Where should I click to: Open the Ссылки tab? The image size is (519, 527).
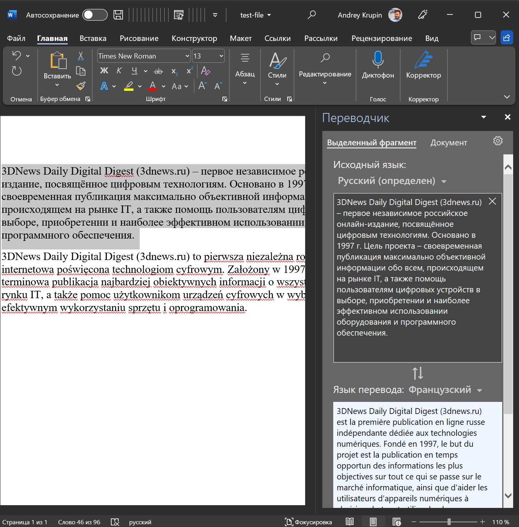pyautogui.click(x=277, y=38)
